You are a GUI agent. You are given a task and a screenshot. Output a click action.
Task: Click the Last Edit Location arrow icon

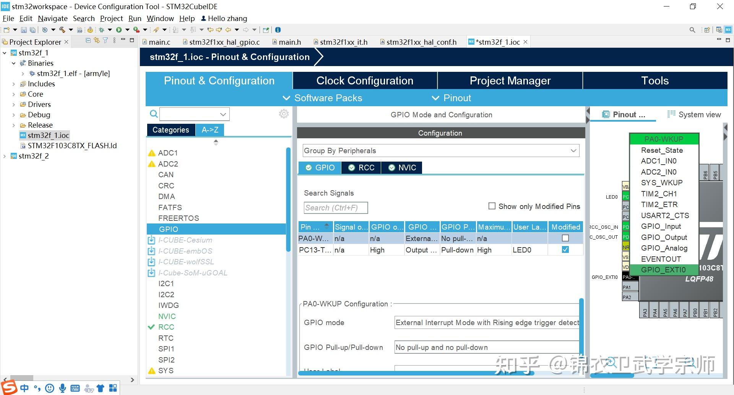[x=210, y=30]
